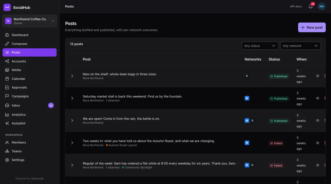
Task: Open Autopilot in the sidebar
Action: pyautogui.click(x=29, y=123)
